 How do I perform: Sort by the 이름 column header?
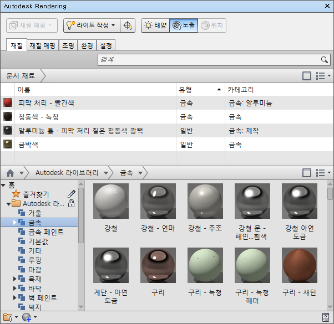pyautogui.click(x=95, y=90)
